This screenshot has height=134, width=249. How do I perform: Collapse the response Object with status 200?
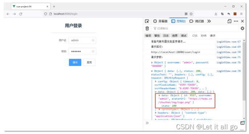152,71
